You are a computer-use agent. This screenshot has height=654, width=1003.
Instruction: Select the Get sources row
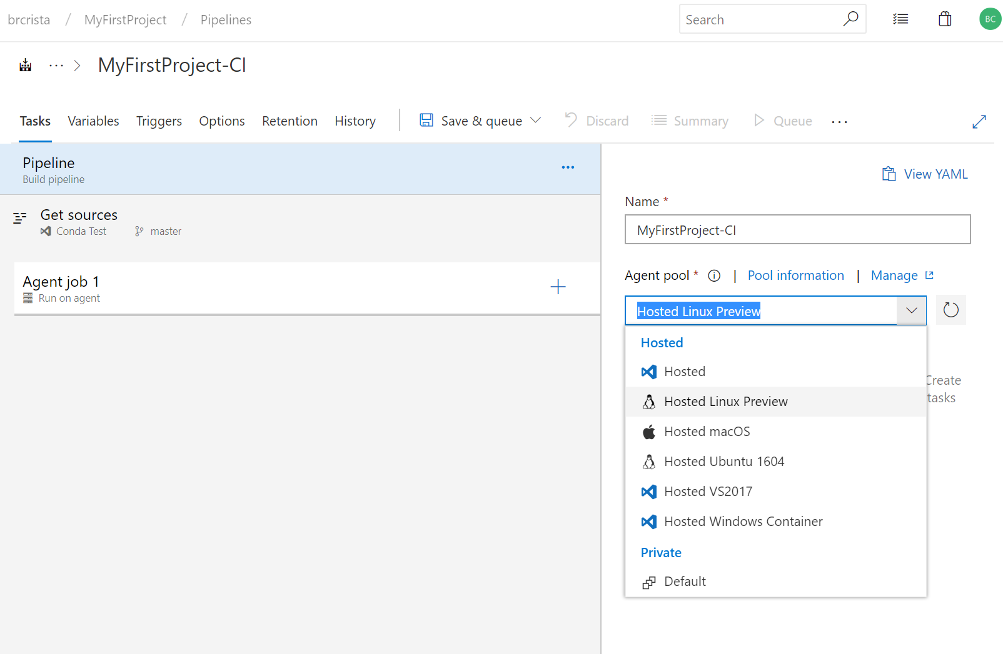click(x=300, y=222)
